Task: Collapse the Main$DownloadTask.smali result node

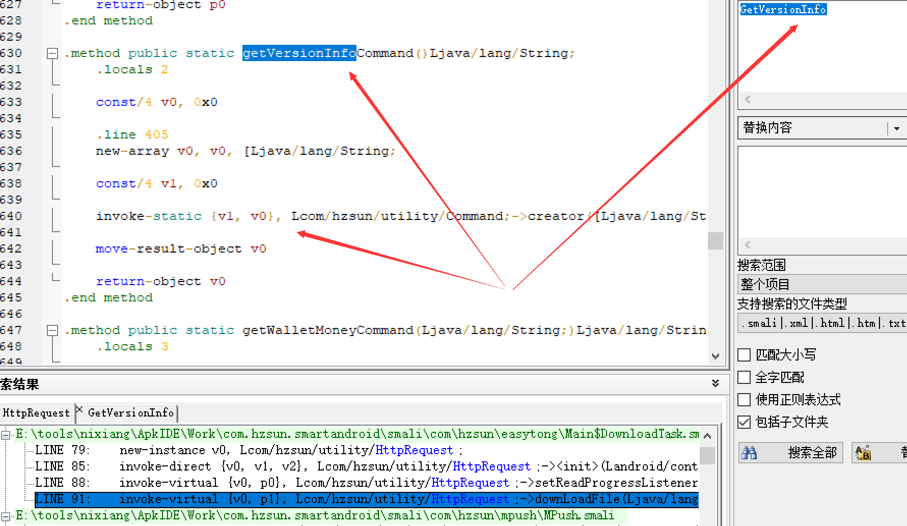Action: point(6,434)
